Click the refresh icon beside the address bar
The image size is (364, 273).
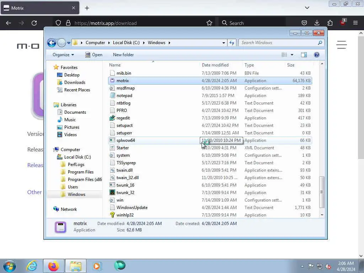tap(232, 43)
